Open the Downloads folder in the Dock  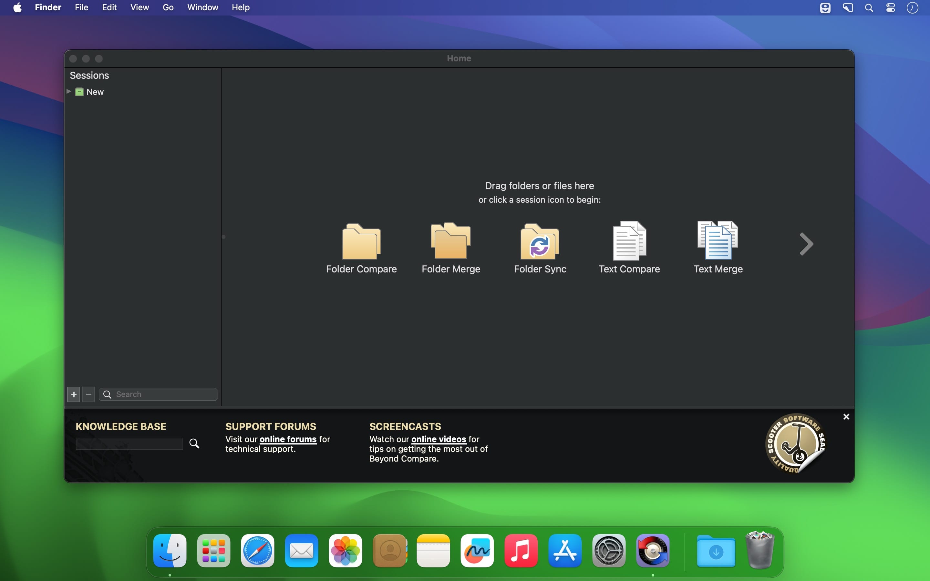pyautogui.click(x=716, y=550)
